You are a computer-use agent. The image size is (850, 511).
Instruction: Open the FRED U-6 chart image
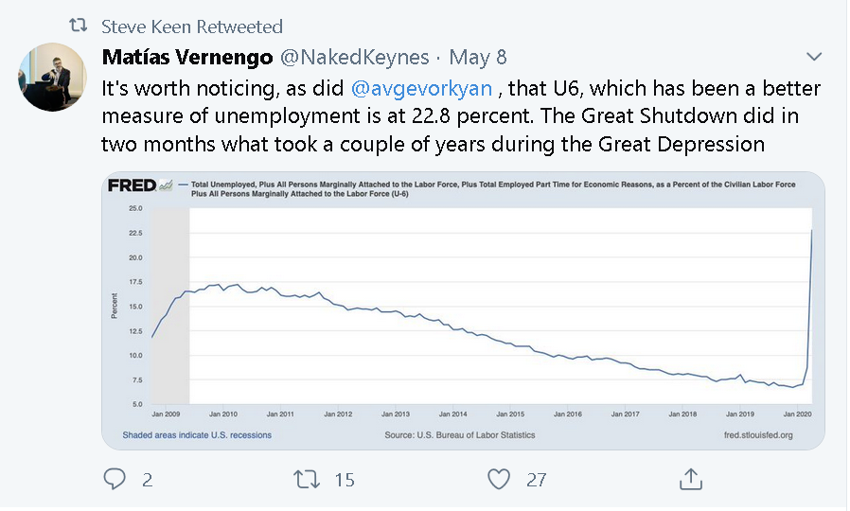(463, 310)
